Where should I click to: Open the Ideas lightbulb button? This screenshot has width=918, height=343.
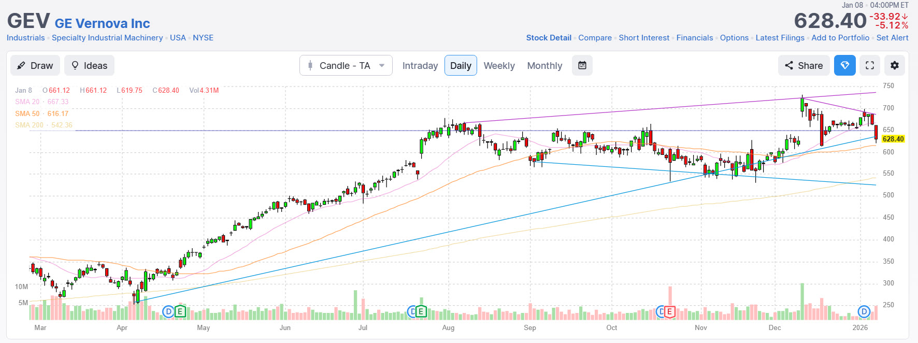click(x=89, y=66)
